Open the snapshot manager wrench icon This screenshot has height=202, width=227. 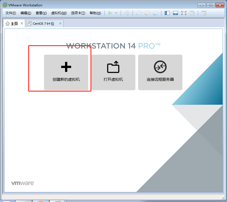click(156, 13)
